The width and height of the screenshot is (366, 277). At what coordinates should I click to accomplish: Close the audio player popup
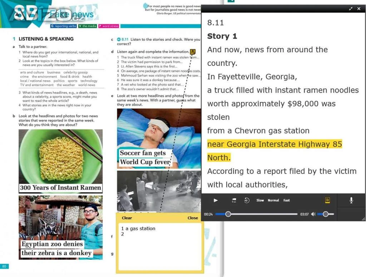359,9
